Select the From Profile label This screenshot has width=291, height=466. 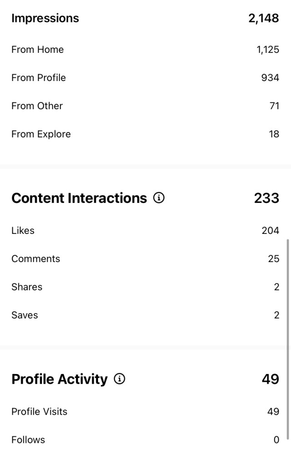tap(39, 78)
